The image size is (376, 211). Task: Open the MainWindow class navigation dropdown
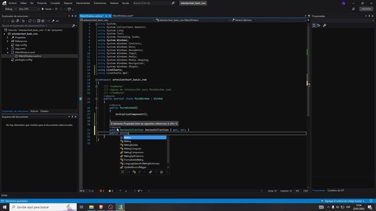(x=193, y=20)
